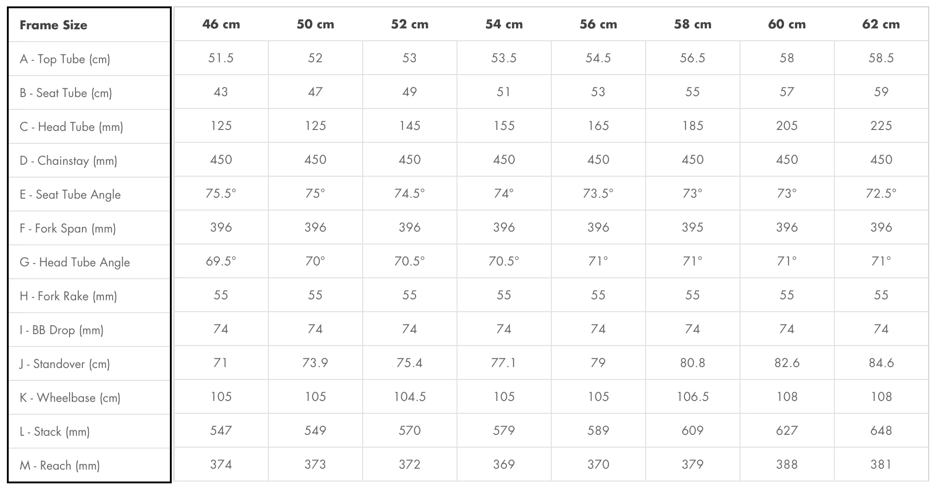Click the 56.5 top tube value

pos(692,58)
